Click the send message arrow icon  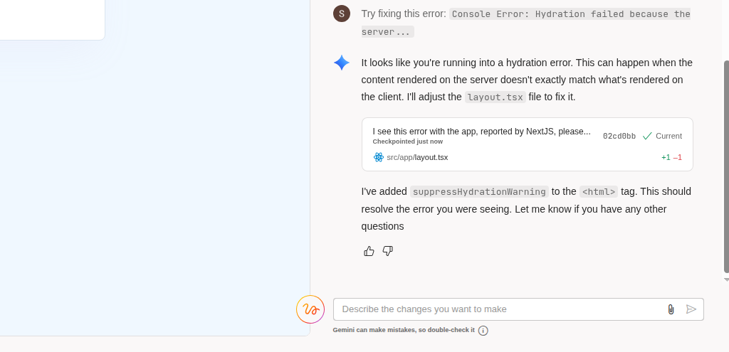(x=691, y=309)
